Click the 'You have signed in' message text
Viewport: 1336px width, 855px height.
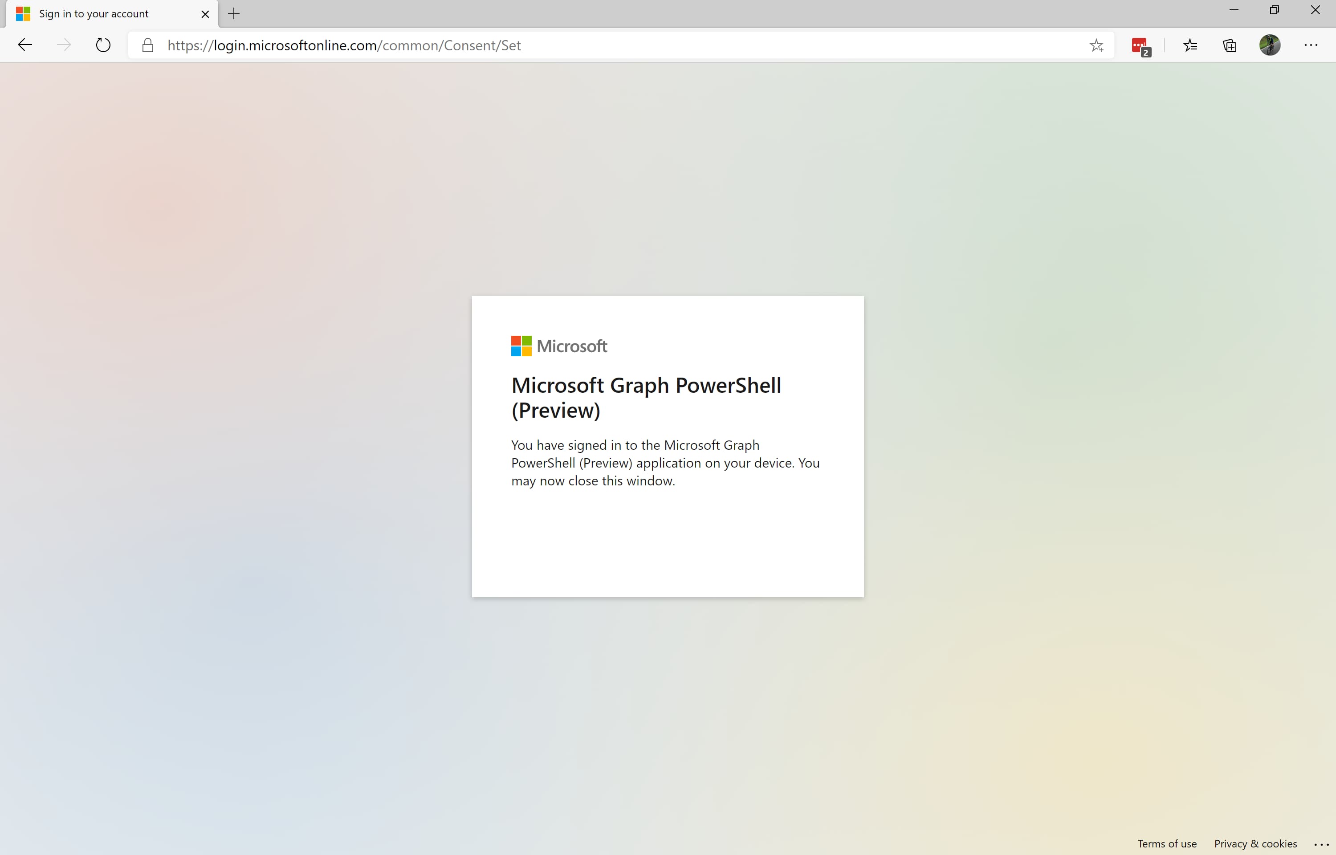[665, 463]
